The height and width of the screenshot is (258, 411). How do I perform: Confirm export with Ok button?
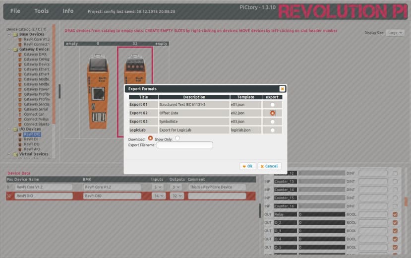[x=247, y=166]
